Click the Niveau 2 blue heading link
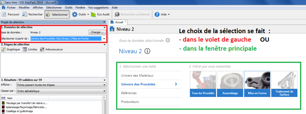The height and width of the screenshot is (114, 306). click(x=130, y=51)
